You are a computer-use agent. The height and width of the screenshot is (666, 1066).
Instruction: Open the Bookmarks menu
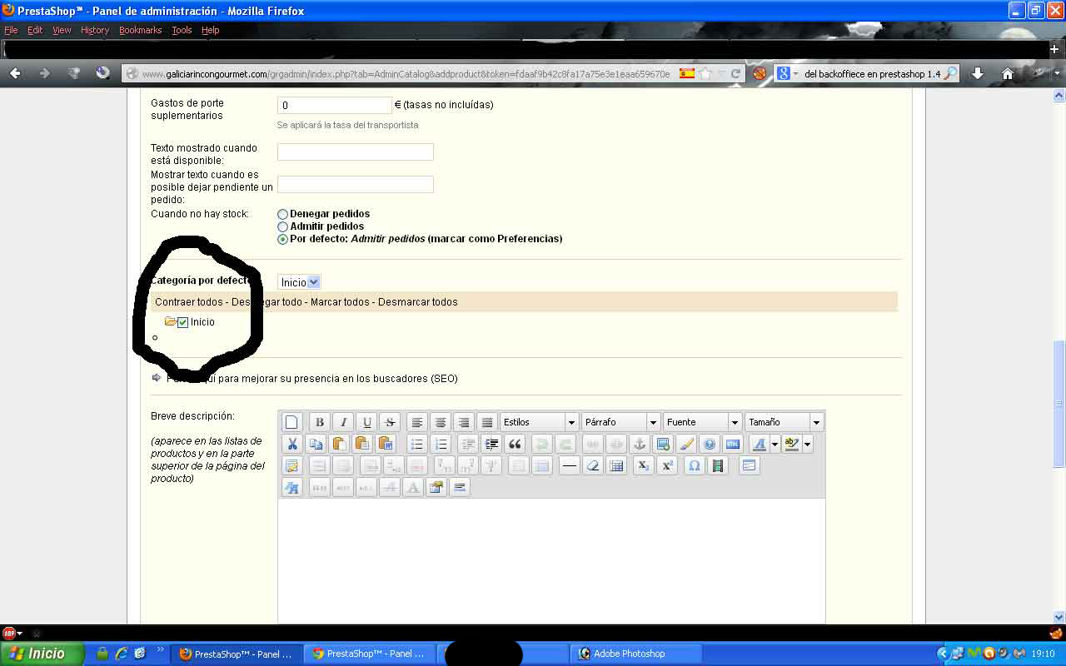[x=142, y=30]
